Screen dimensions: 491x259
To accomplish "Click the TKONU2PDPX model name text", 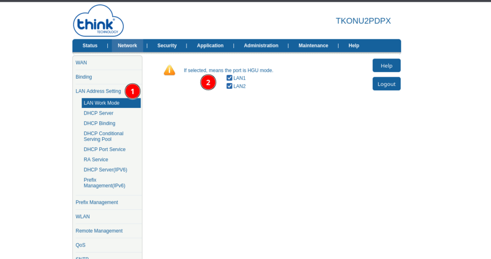I will 363,21.
